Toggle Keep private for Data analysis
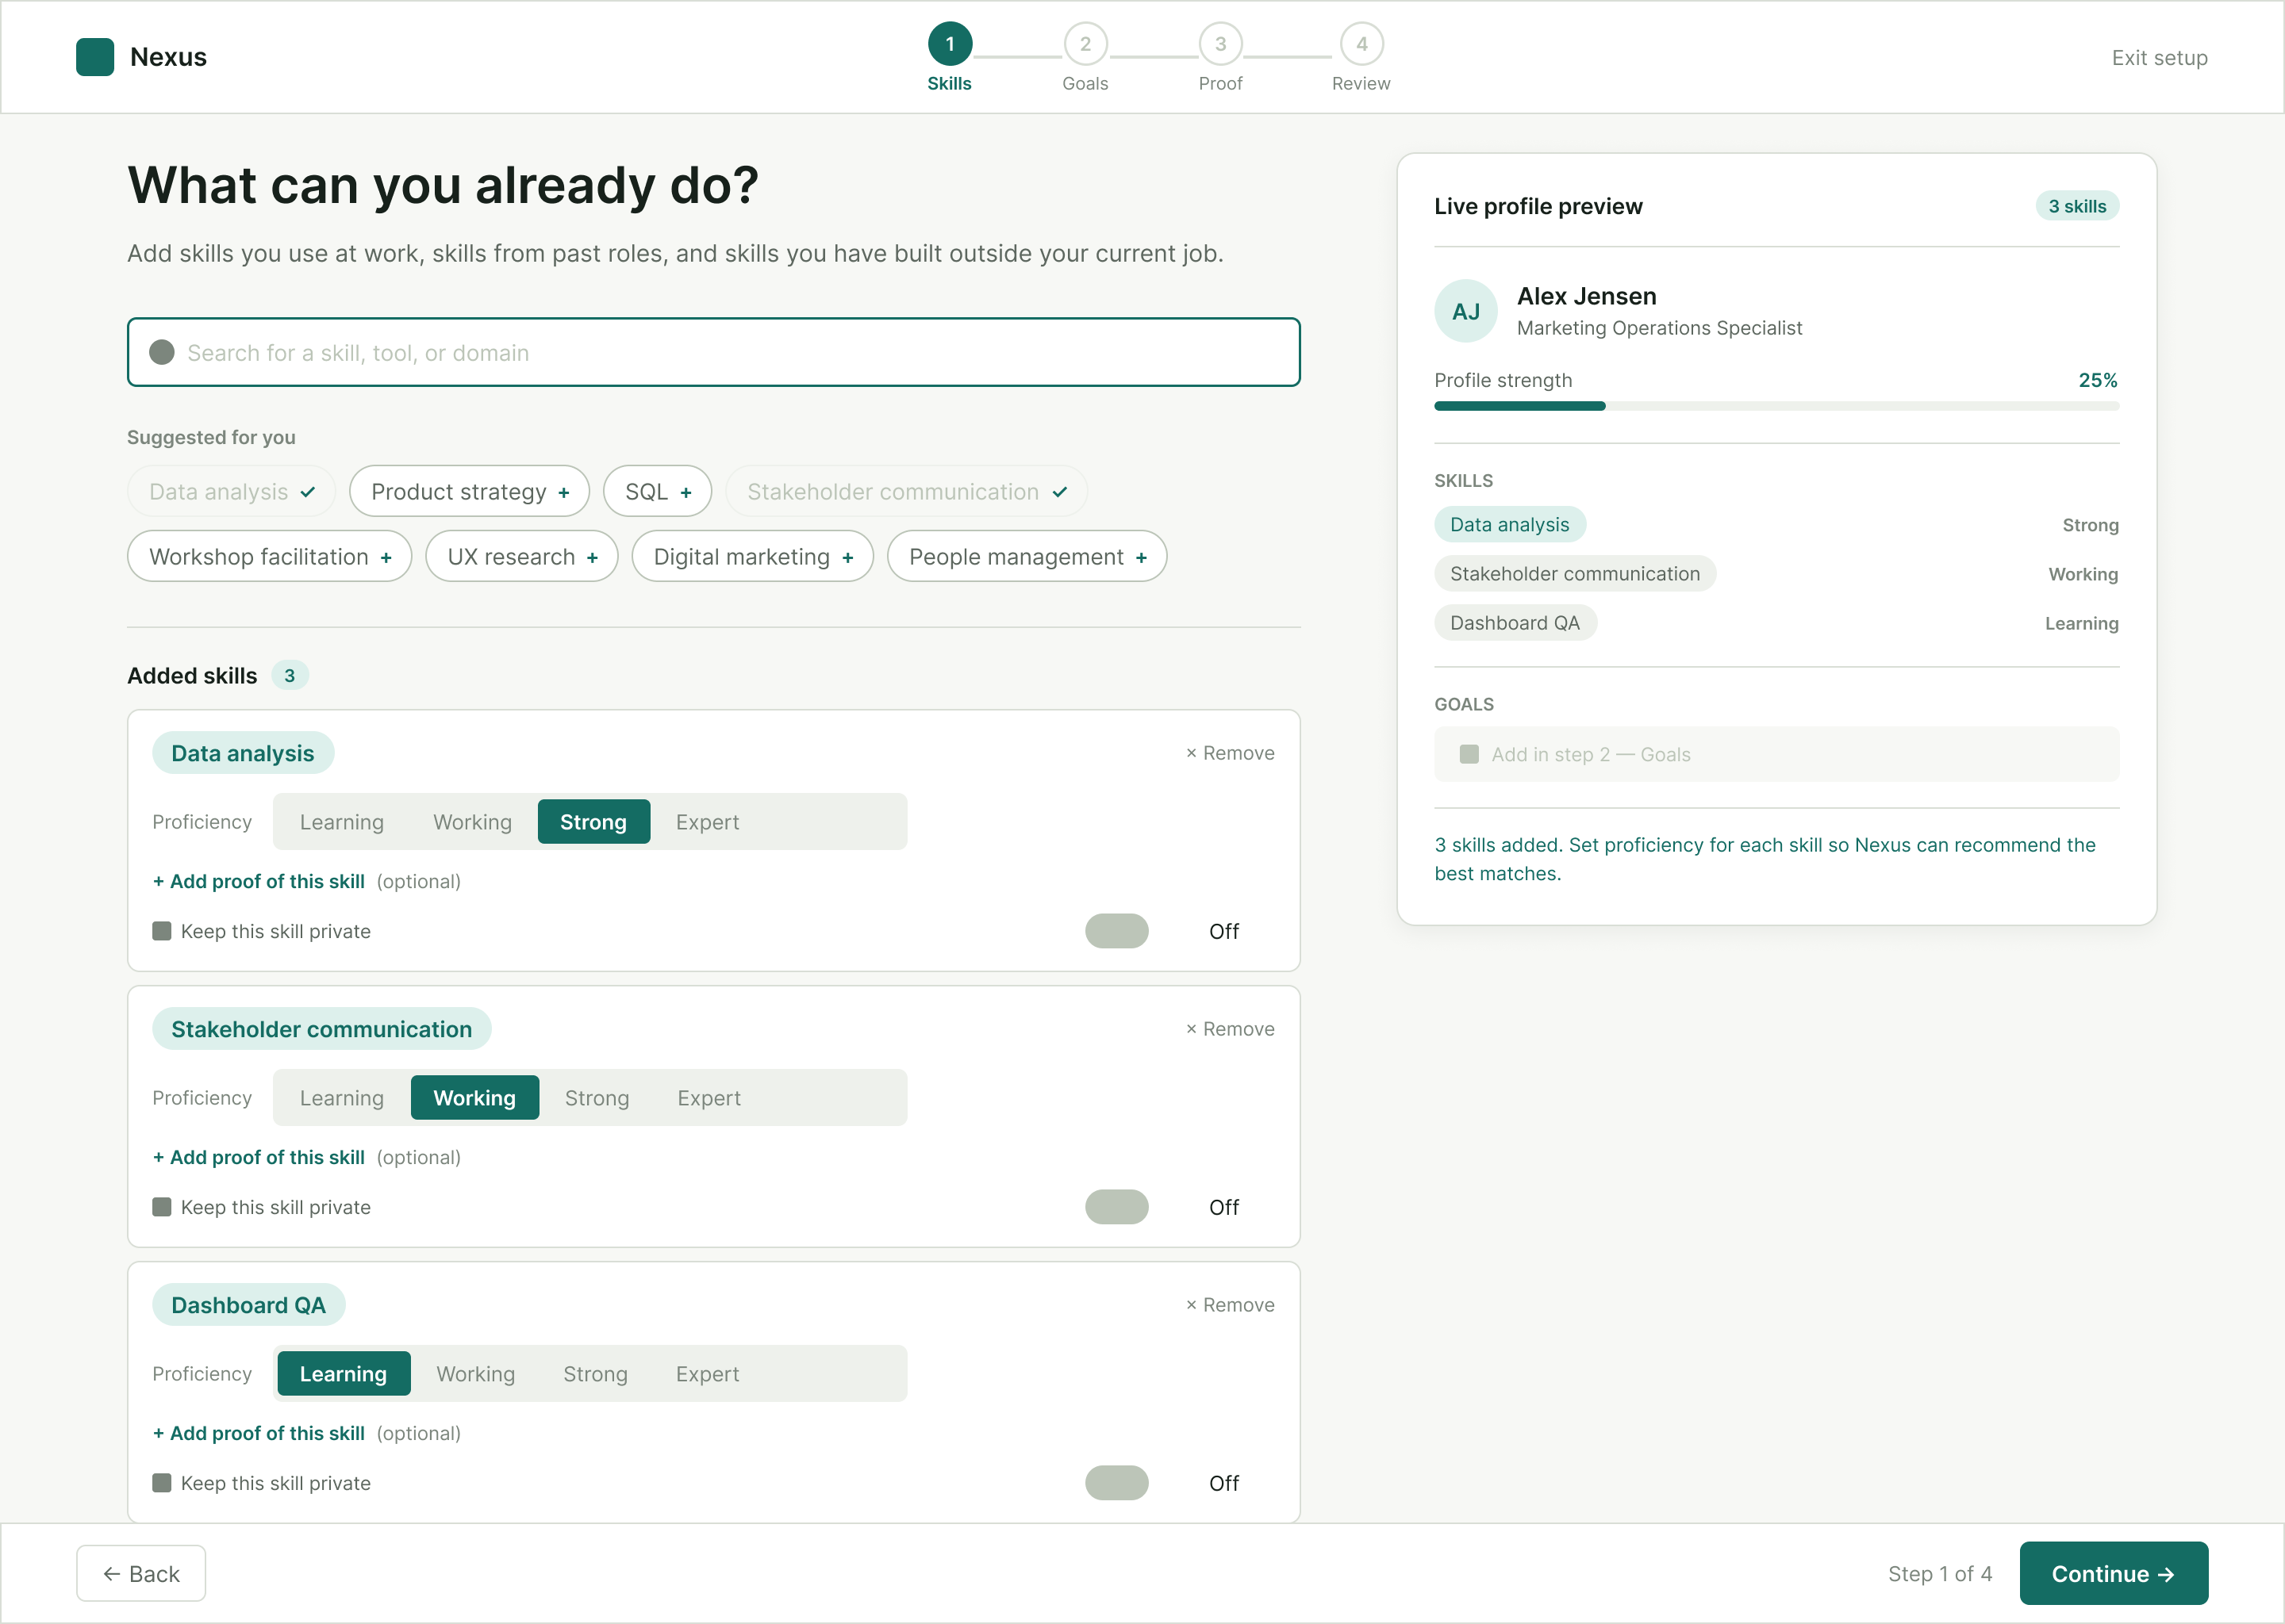Image resolution: width=2285 pixels, height=1624 pixels. tap(1116, 931)
